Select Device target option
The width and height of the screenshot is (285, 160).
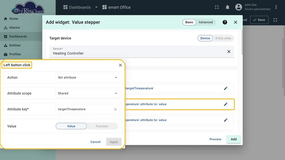(x=205, y=38)
